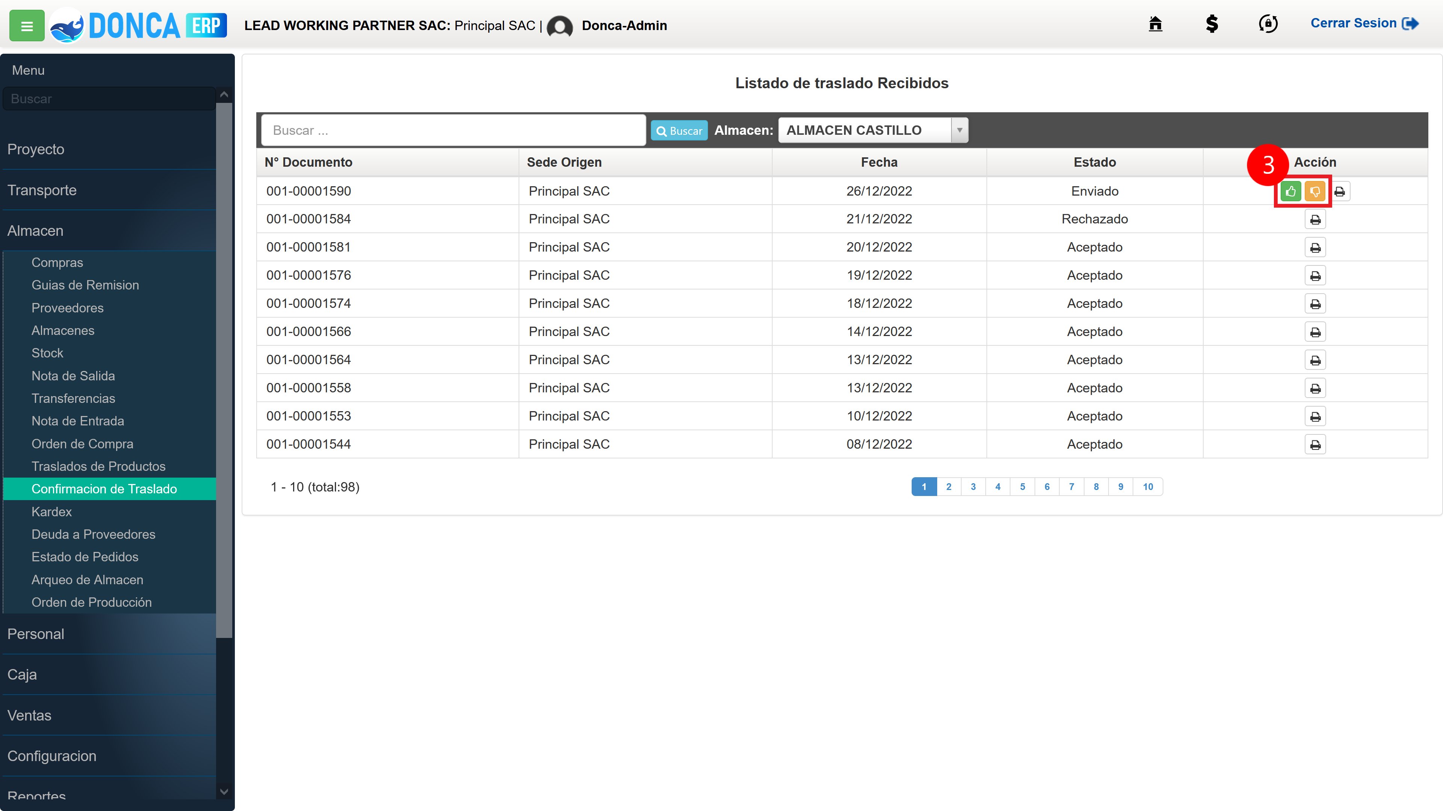Print document 001-00001576

point(1315,275)
